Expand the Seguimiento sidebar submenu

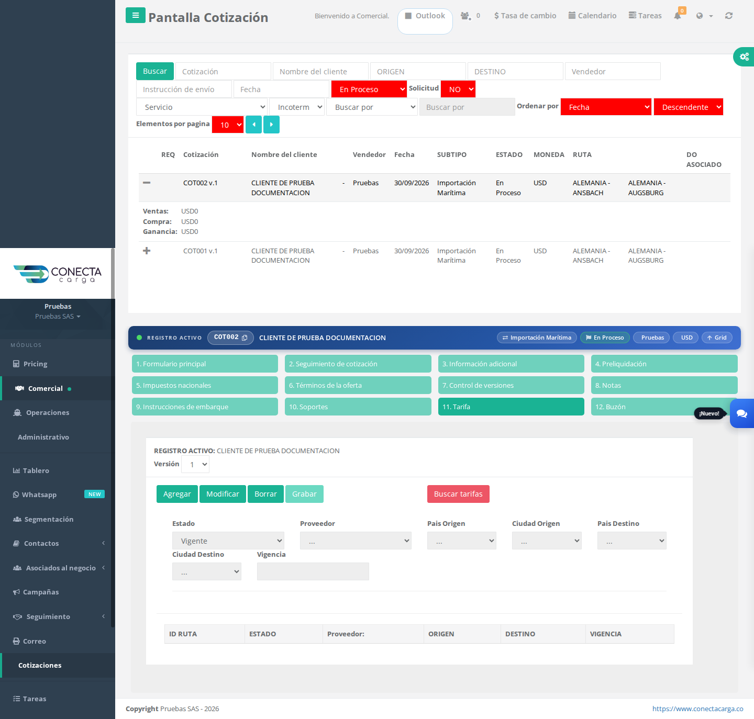(x=58, y=616)
